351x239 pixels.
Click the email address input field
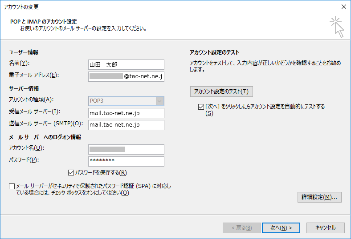[126, 76]
